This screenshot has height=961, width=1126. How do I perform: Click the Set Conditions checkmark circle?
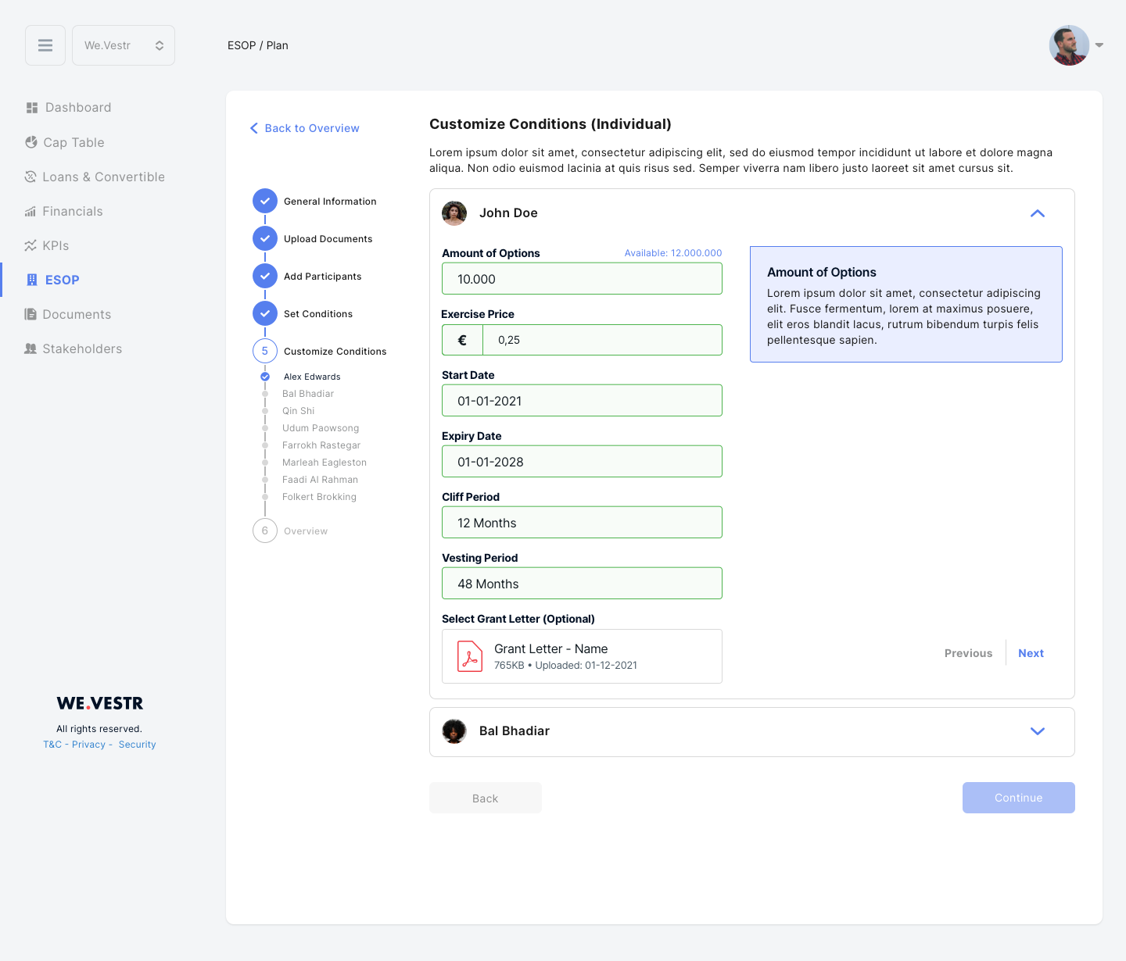[x=265, y=313]
